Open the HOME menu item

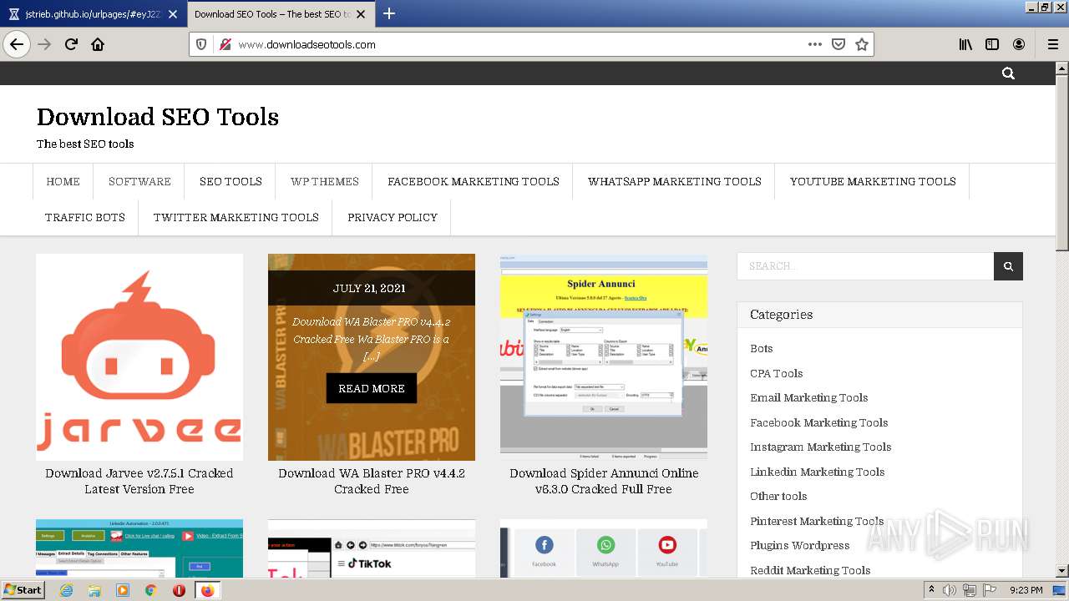pyautogui.click(x=63, y=181)
